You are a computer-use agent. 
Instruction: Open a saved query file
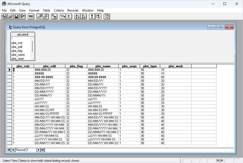[x=10, y=16]
